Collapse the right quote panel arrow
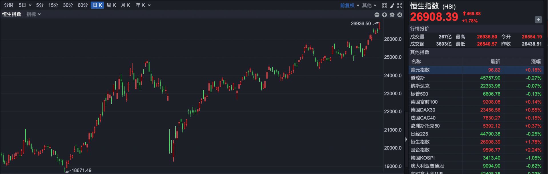Screen dimensions: 548x174 406,139
